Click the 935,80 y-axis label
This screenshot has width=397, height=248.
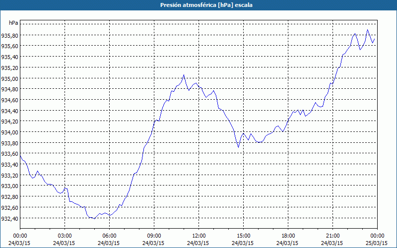9,36
